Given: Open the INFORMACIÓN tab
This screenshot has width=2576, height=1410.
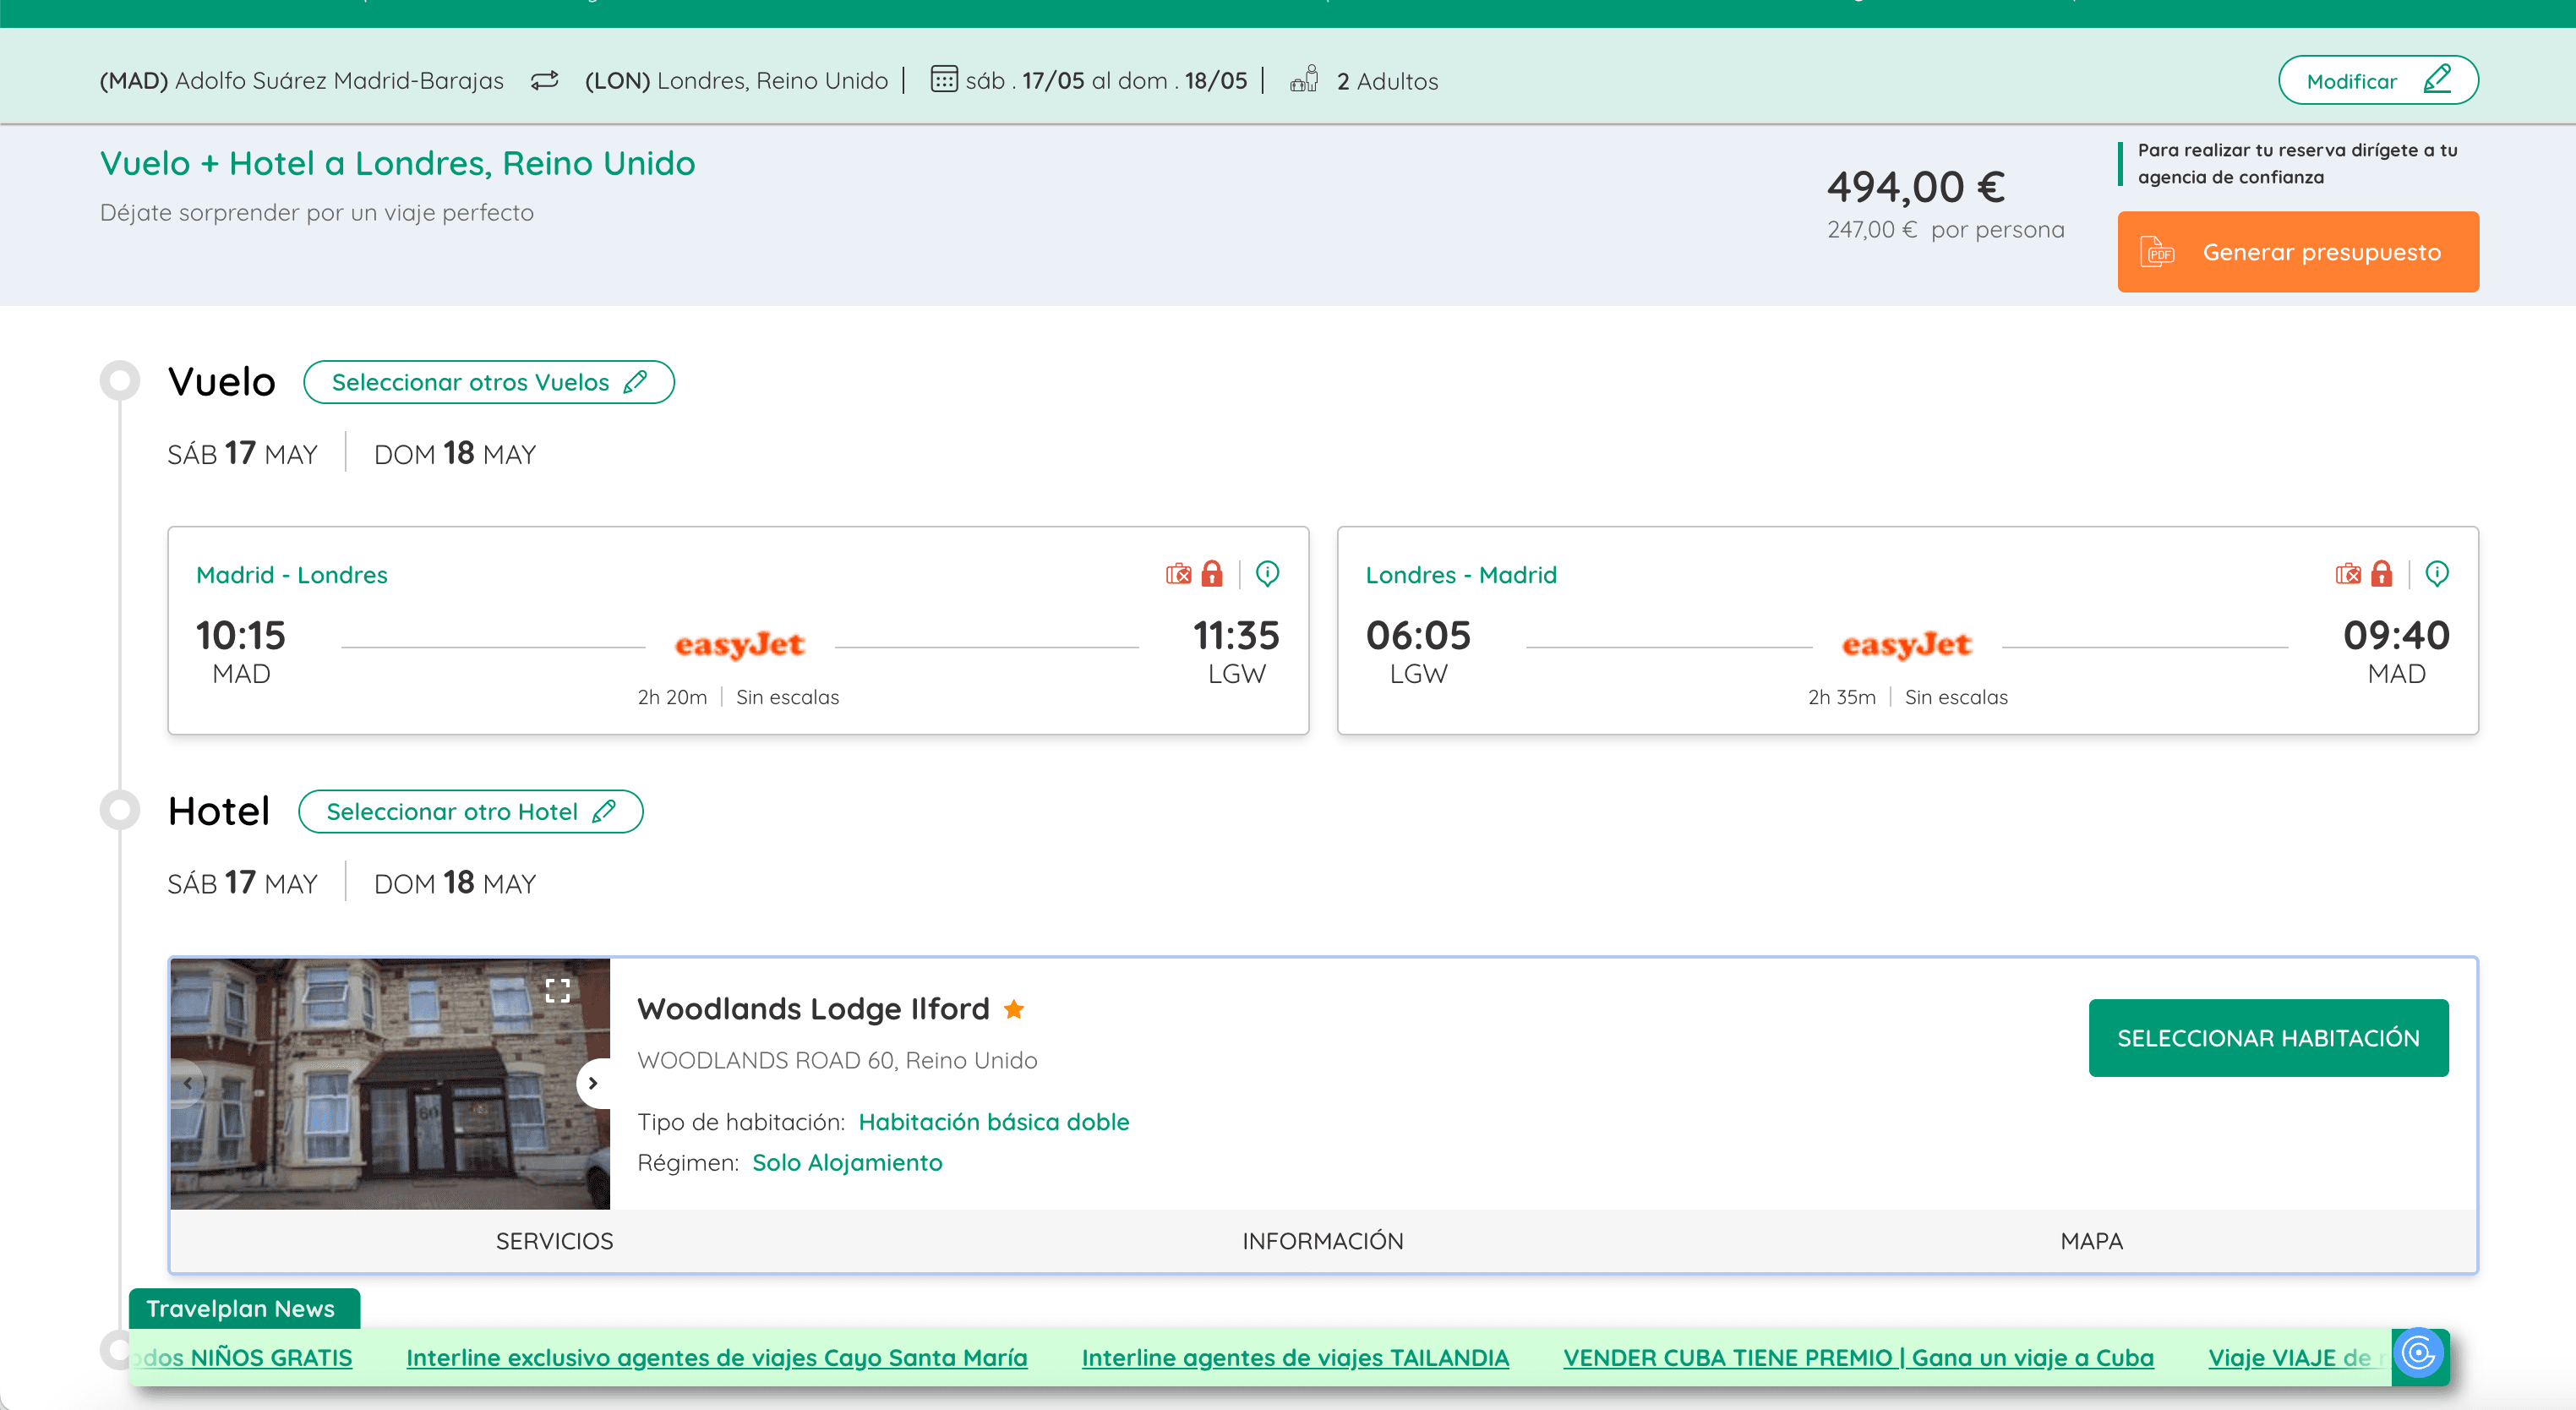Looking at the screenshot, I should (1322, 1241).
